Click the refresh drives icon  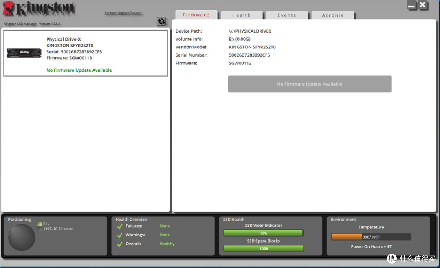click(161, 21)
